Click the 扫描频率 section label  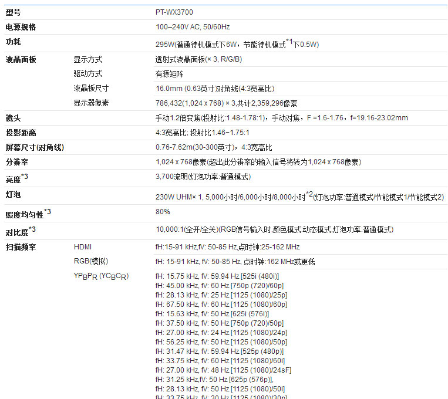pos(21,247)
